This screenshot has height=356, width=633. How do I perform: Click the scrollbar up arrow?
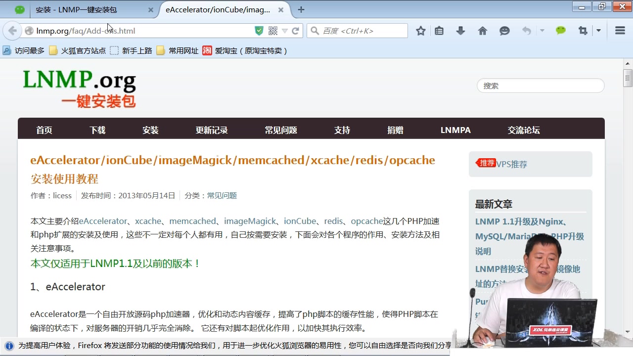(628, 63)
